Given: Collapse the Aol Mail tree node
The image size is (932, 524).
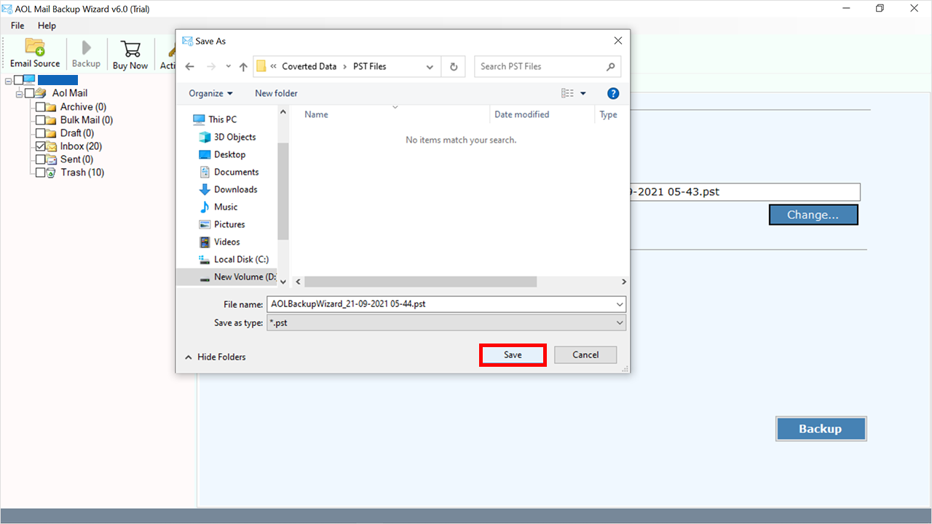Looking at the screenshot, I should tap(18, 93).
